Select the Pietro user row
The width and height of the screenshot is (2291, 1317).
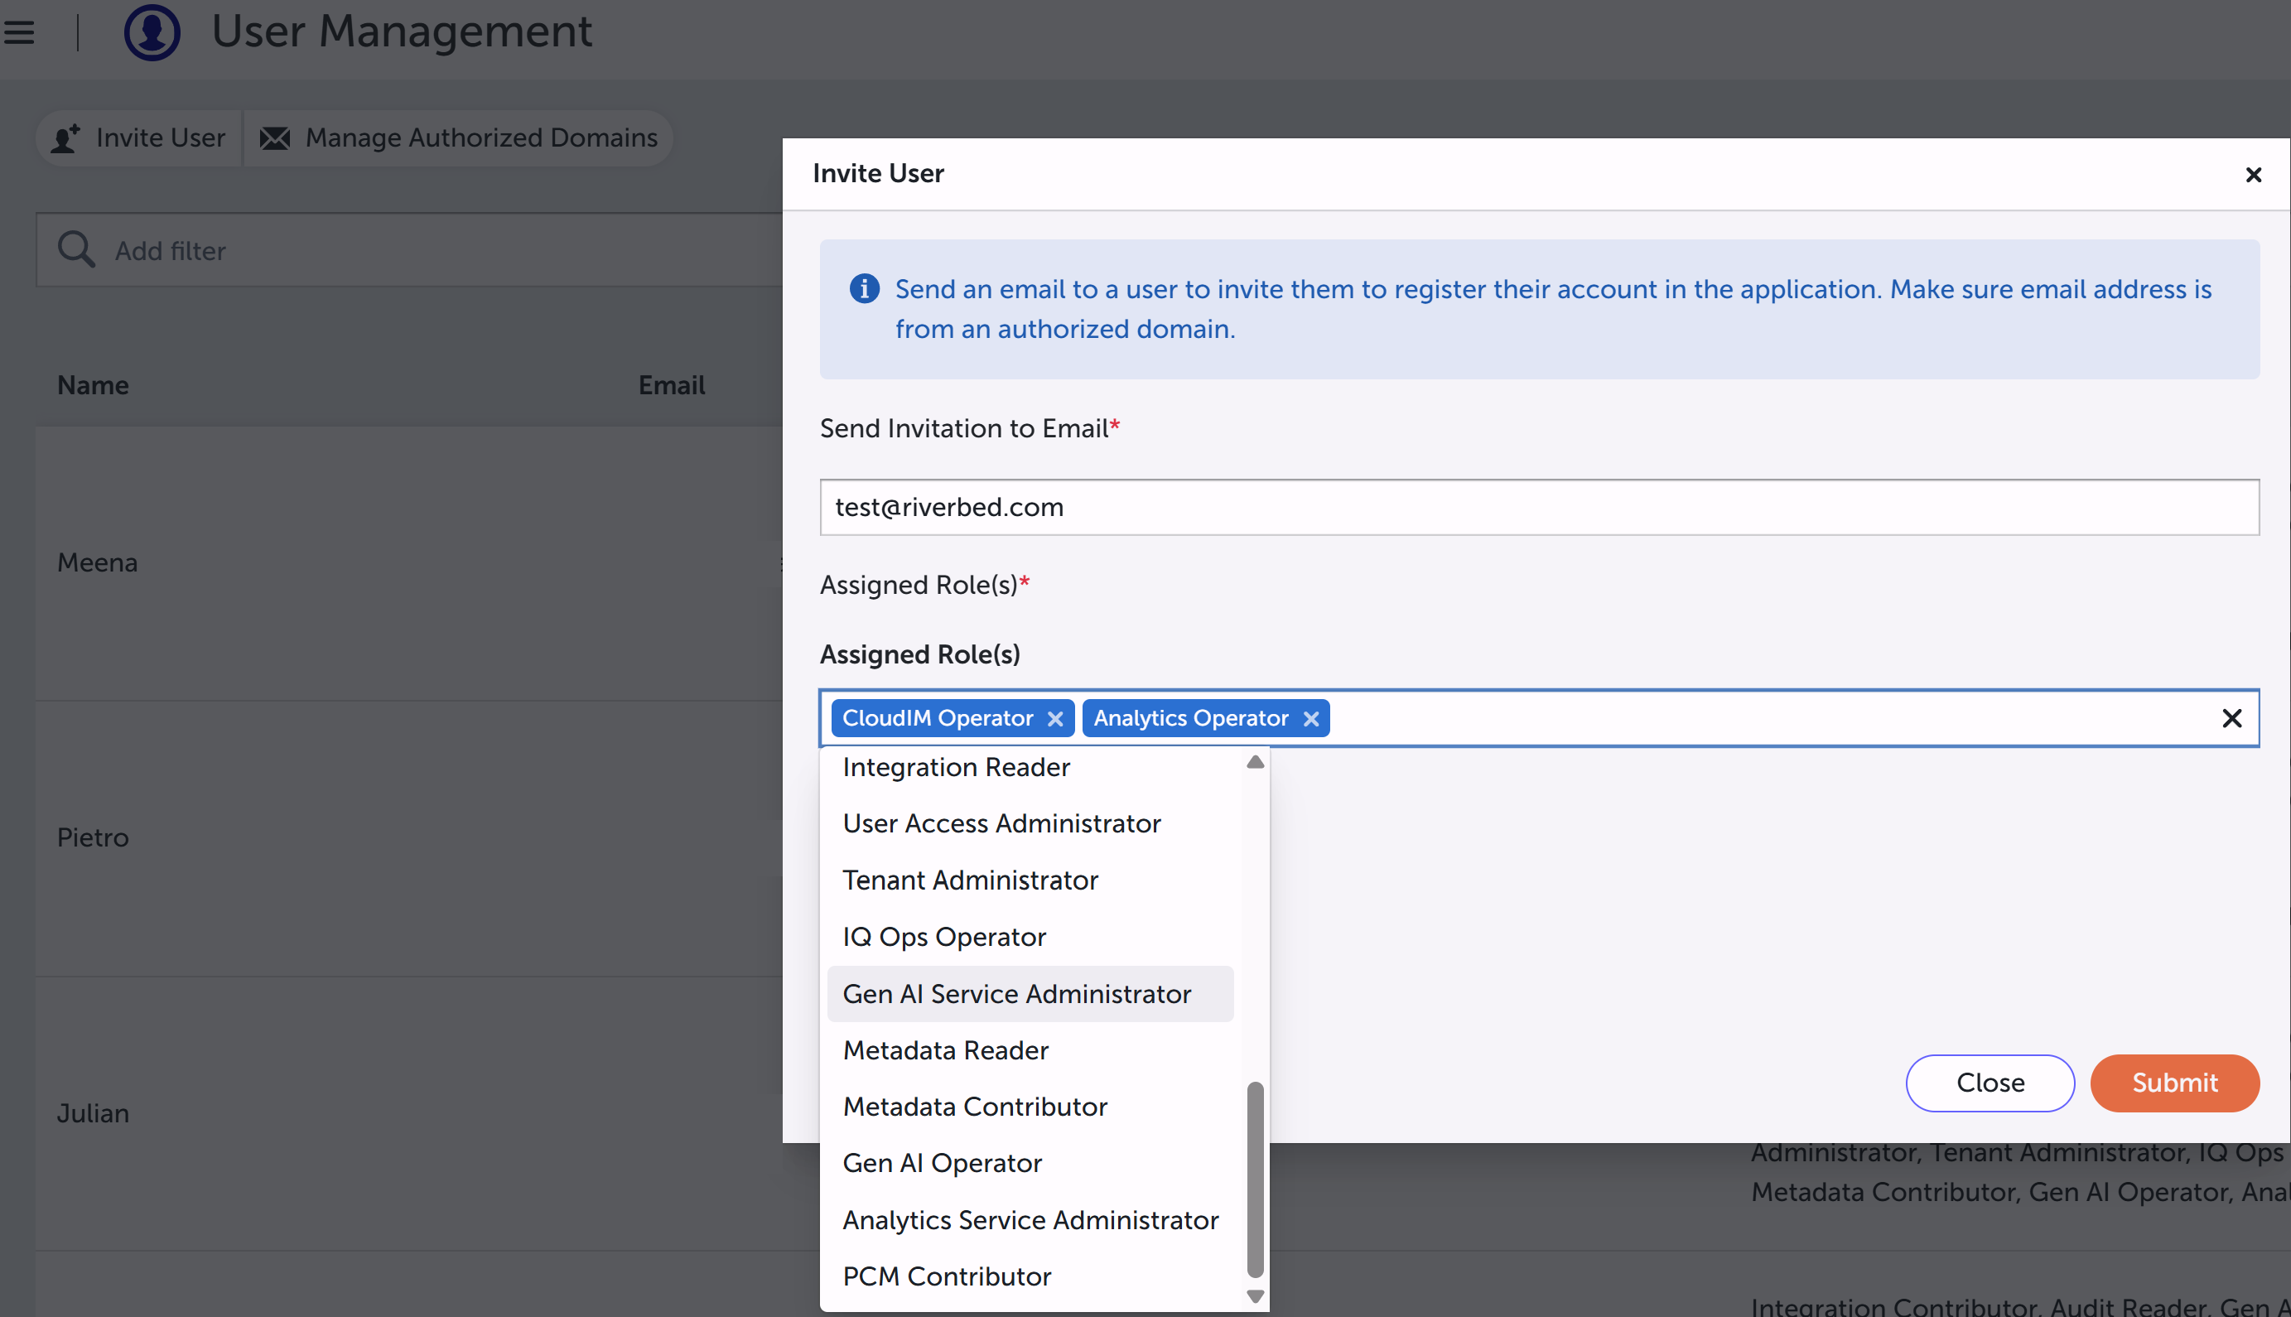tap(409, 837)
